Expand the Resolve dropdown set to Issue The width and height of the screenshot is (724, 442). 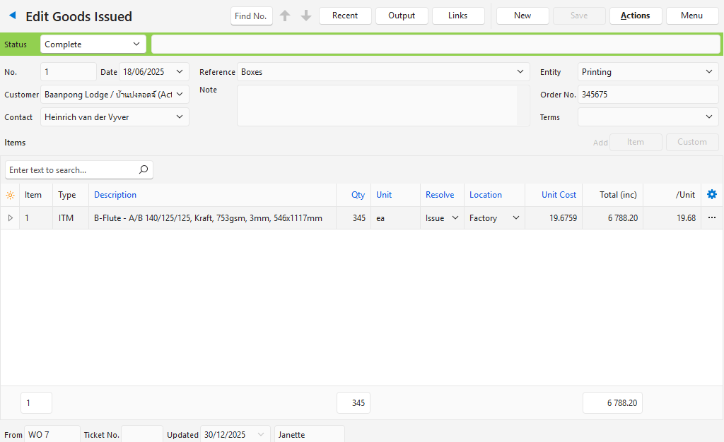click(443, 218)
